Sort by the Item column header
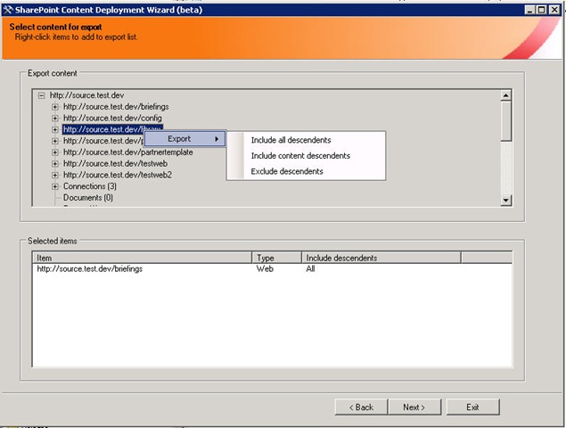The height and width of the screenshot is (428, 566). pos(143,258)
